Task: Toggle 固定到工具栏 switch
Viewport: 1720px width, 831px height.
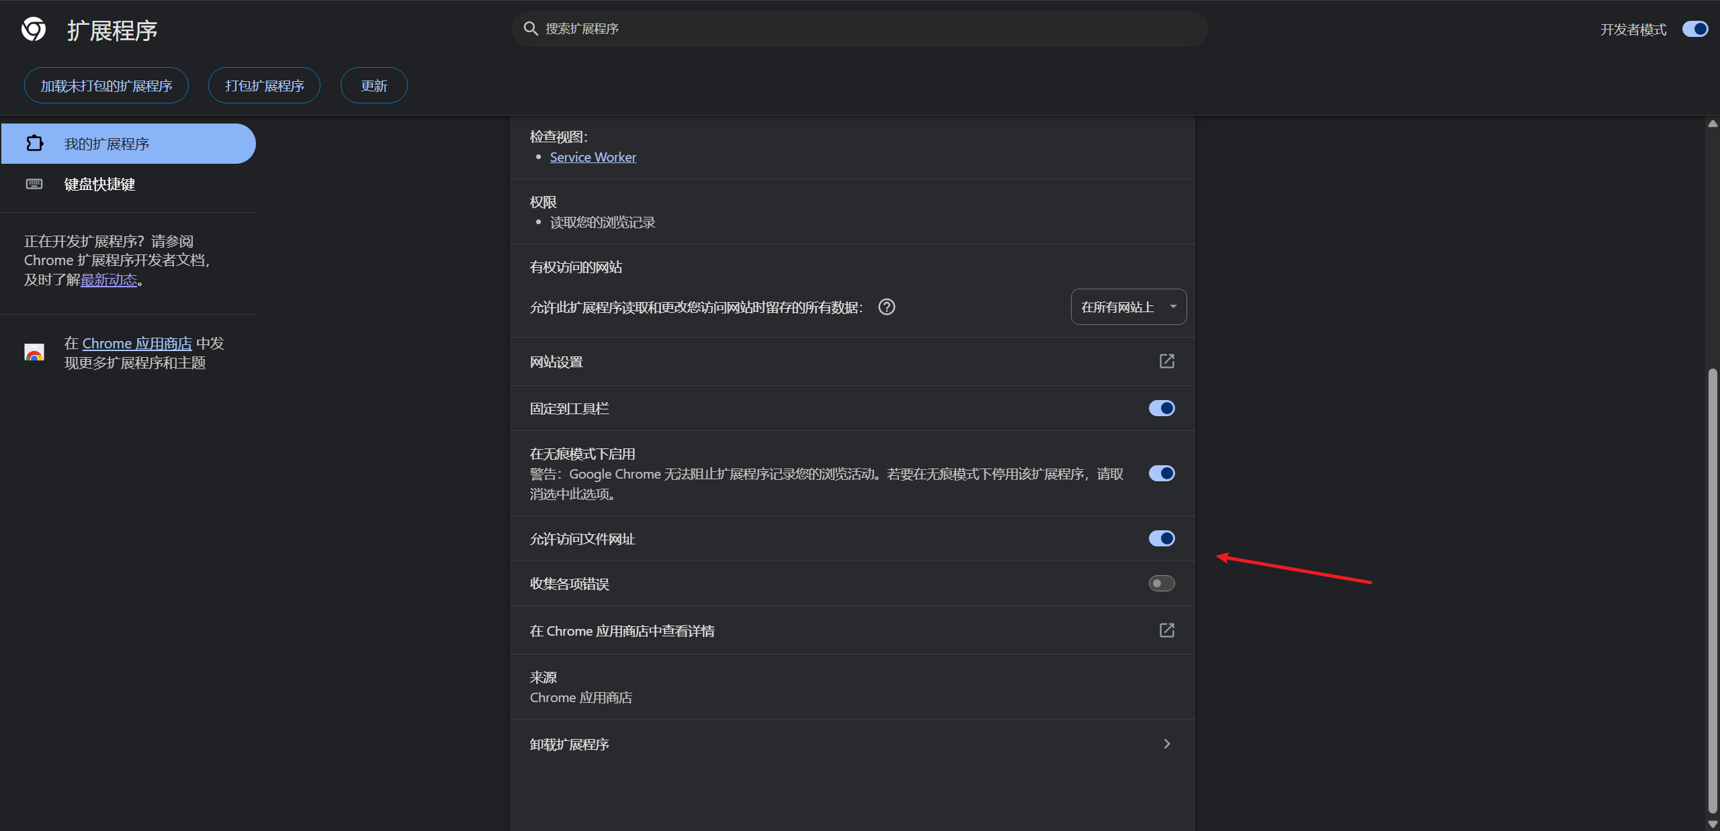Action: (x=1162, y=408)
